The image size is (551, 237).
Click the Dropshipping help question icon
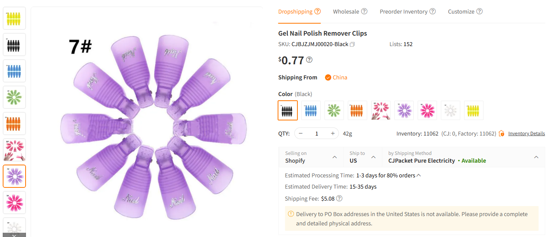click(x=318, y=12)
